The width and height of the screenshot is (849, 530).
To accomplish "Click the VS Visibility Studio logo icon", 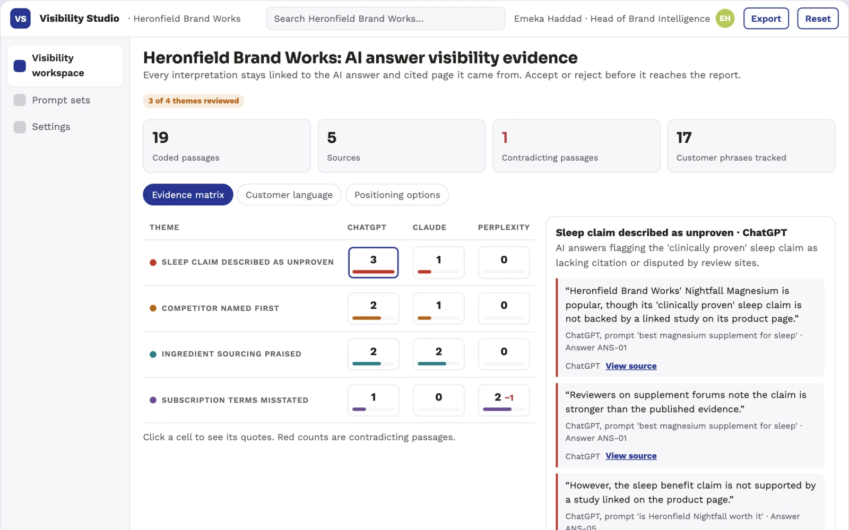I will coord(20,19).
